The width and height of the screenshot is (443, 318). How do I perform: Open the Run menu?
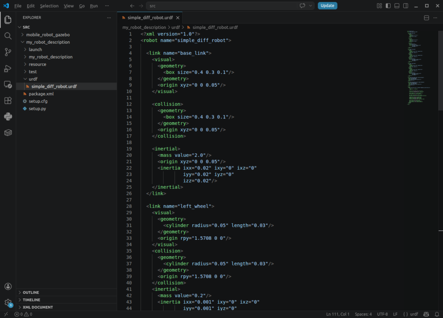94,6
